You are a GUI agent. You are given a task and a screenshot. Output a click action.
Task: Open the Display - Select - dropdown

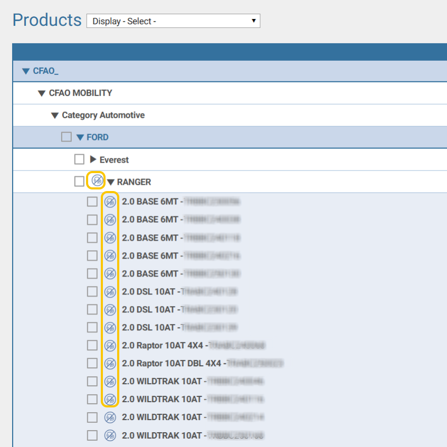coord(173,21)
